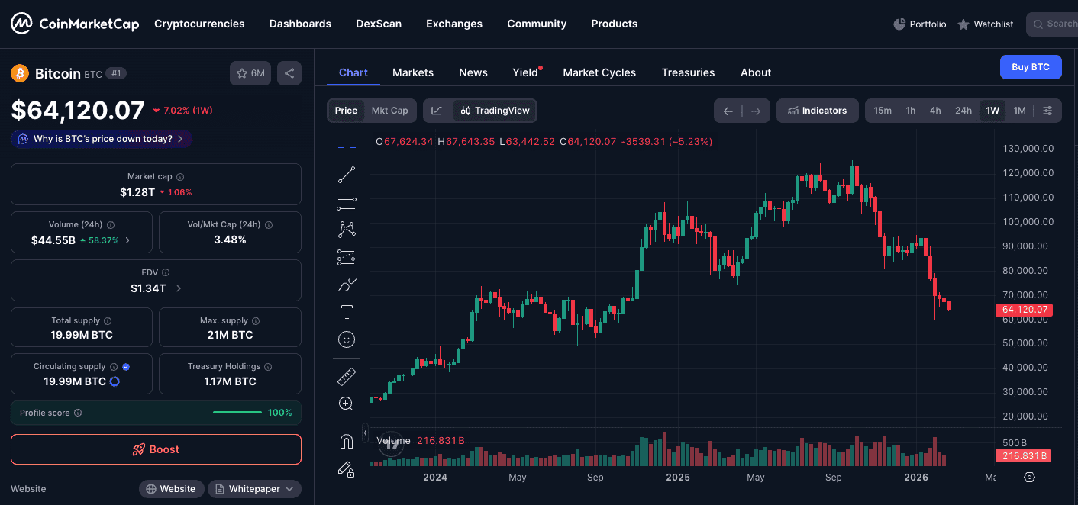
Task: Switch to simple line chart view
Action: tap(437, 111)
